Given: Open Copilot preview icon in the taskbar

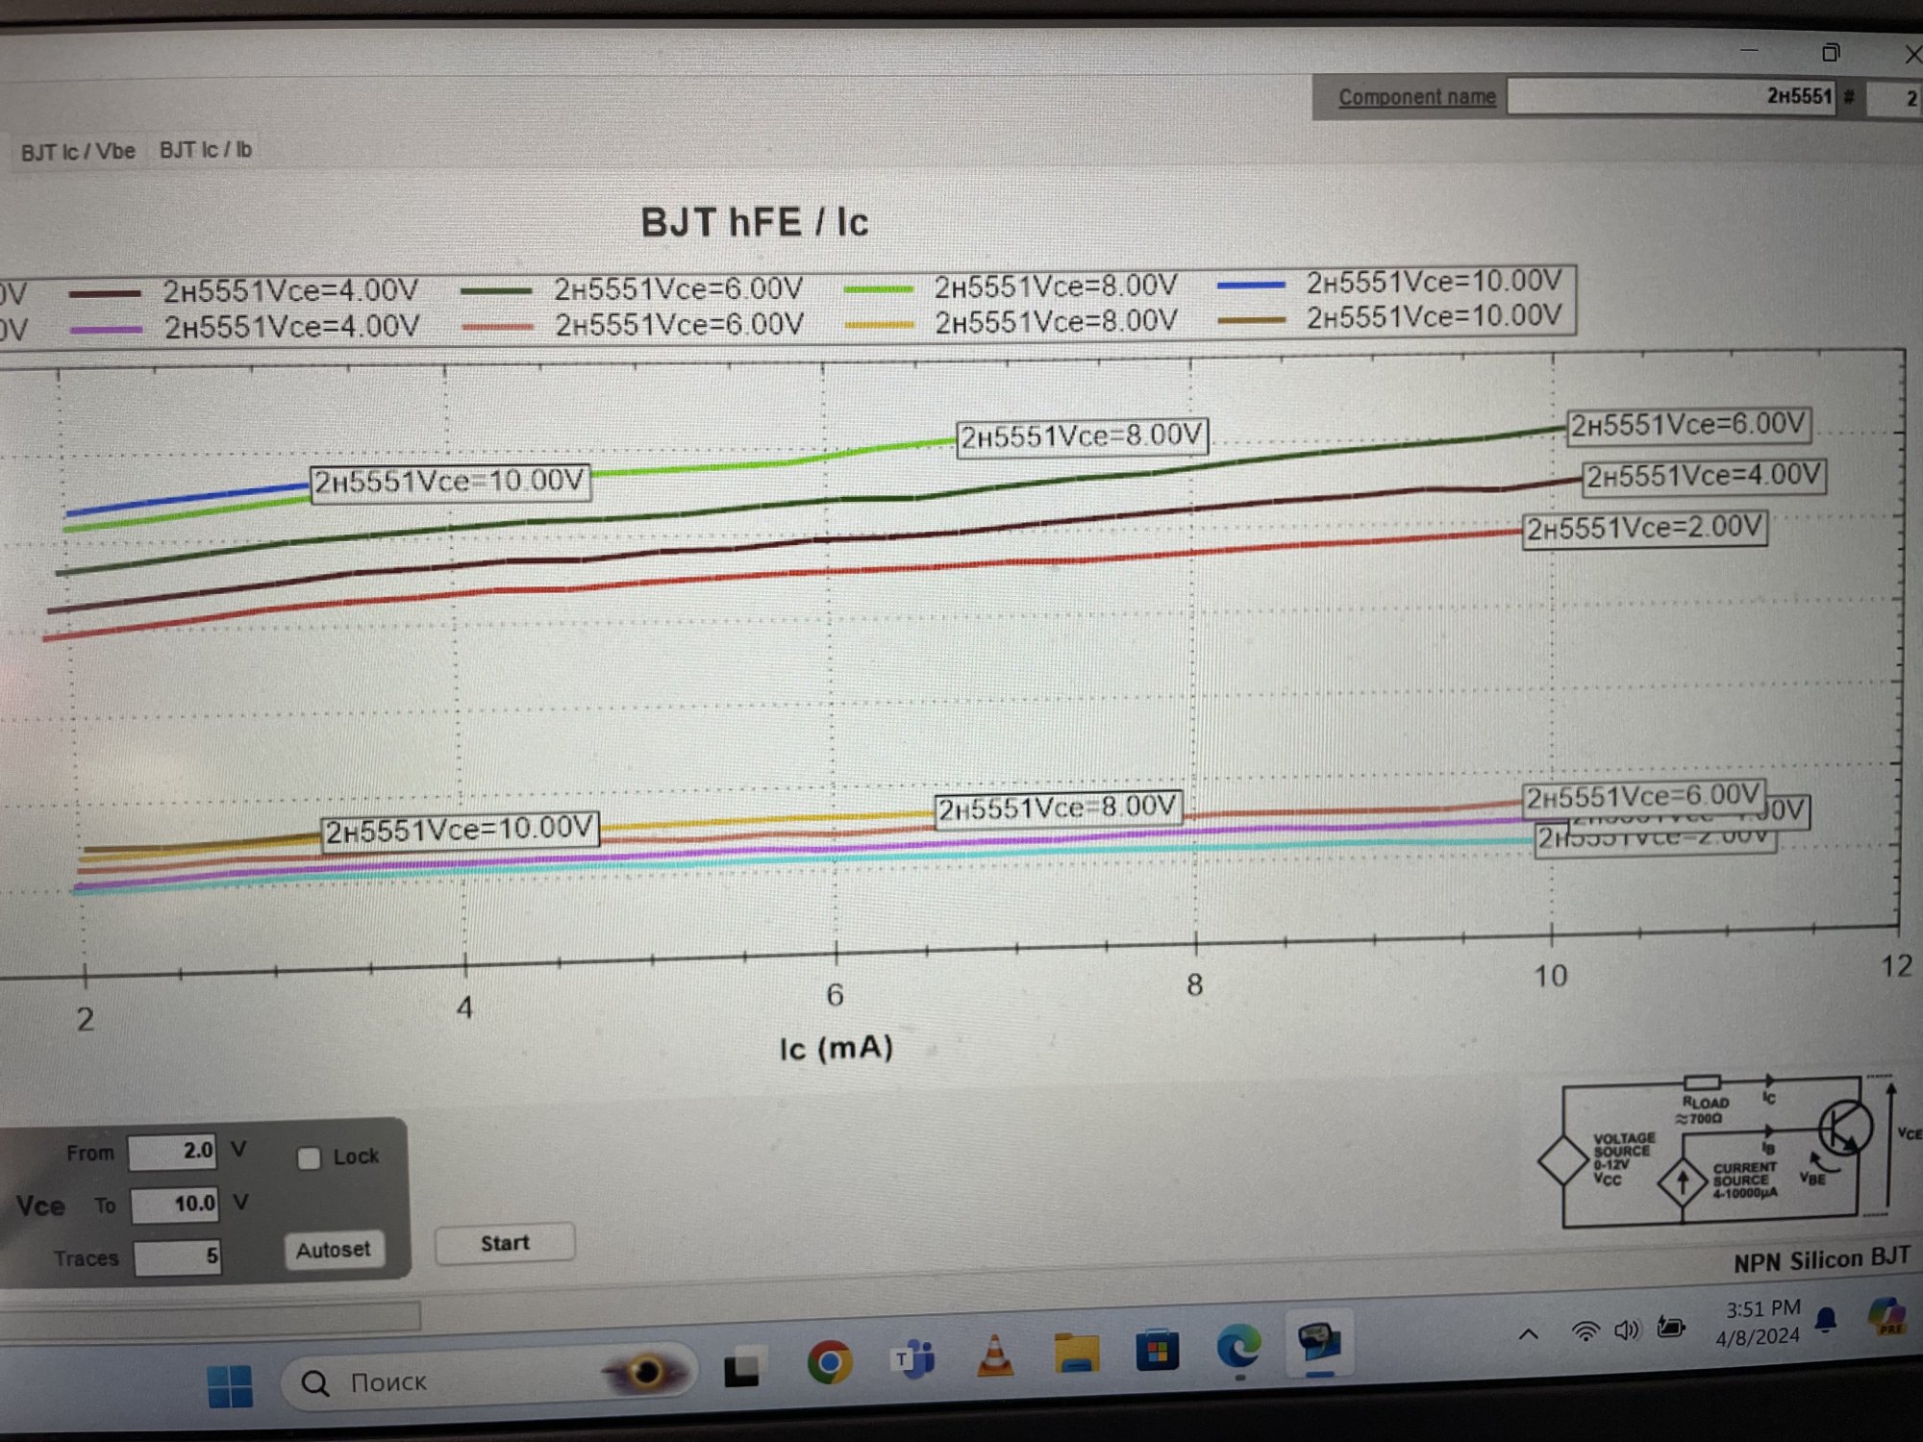Looking at the screenshot, I should click(x=1887, y=1316).
